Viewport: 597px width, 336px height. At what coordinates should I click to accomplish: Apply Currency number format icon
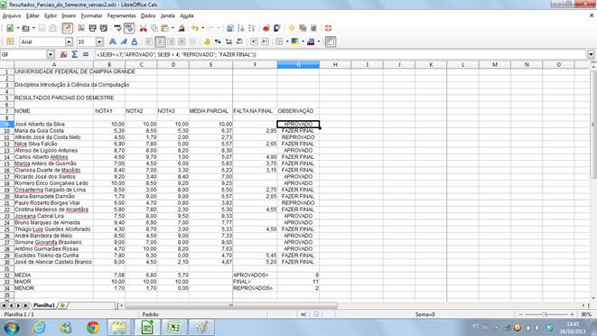point(207,42)
